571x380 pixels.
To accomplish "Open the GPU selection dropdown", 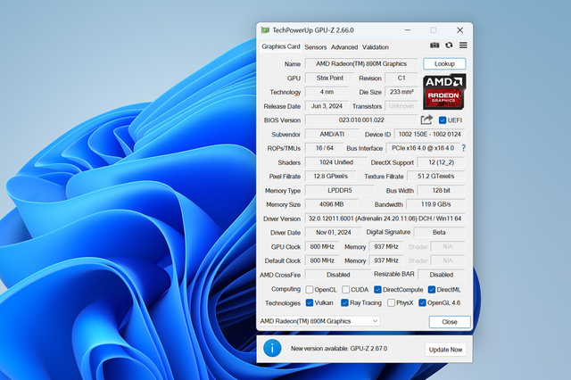I will (x=319, y=321).
